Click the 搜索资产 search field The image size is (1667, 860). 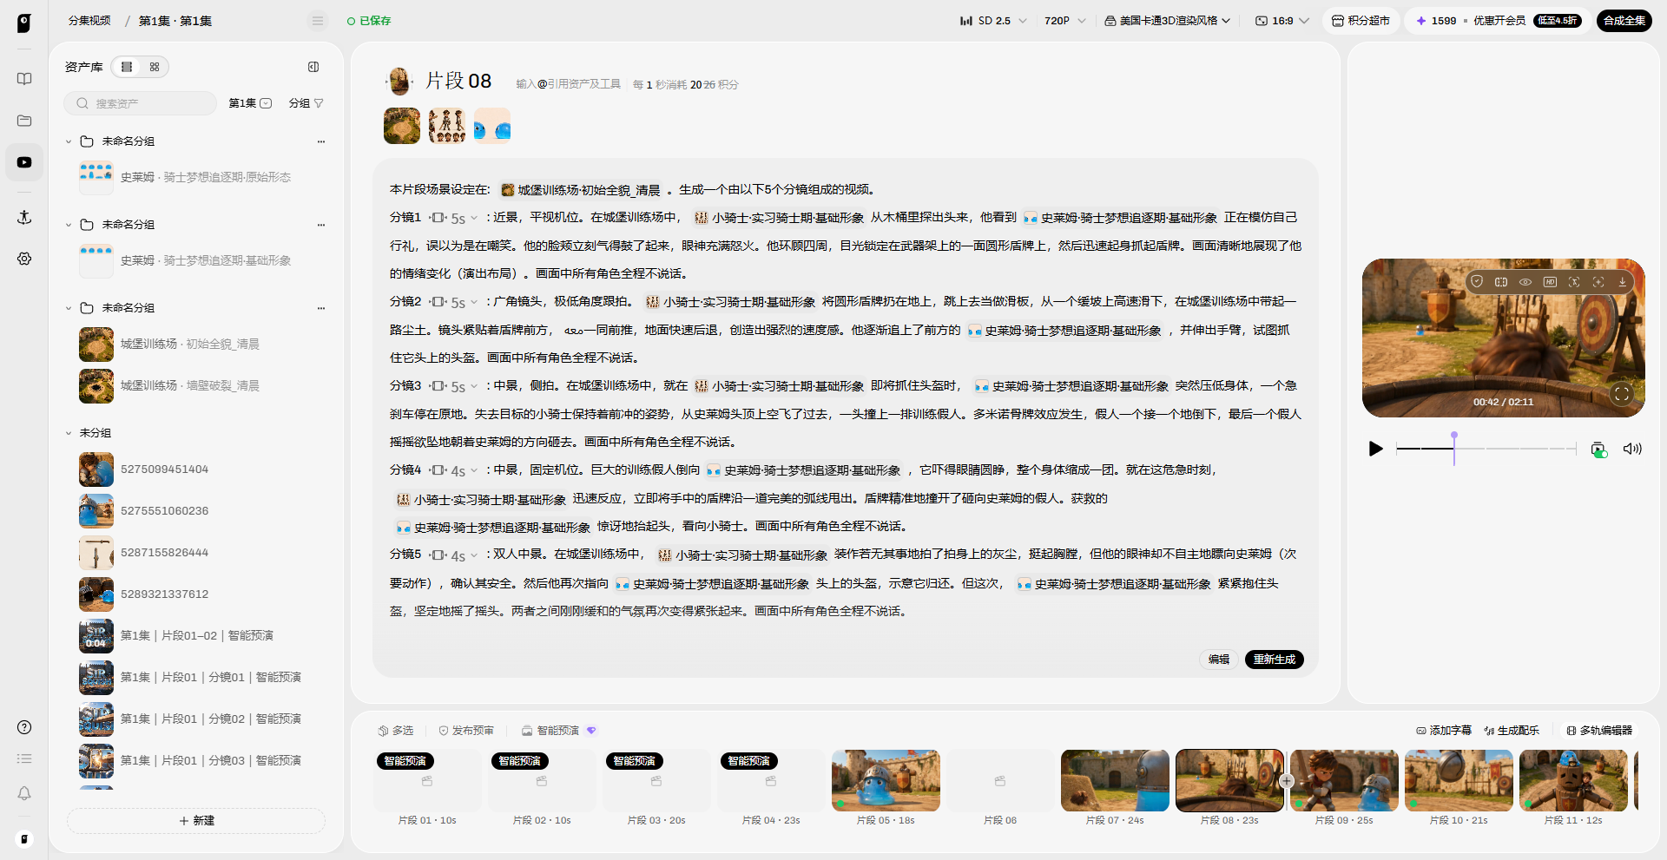click(141, 103)
